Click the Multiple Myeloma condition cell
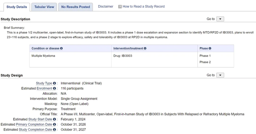The height and width of the screenshot is (134, 256). (43, 56)
